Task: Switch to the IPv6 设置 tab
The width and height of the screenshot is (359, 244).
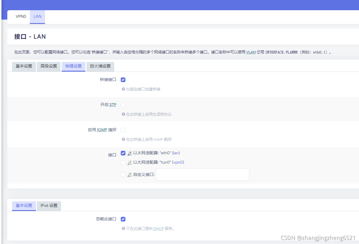Action: (49, 206)
